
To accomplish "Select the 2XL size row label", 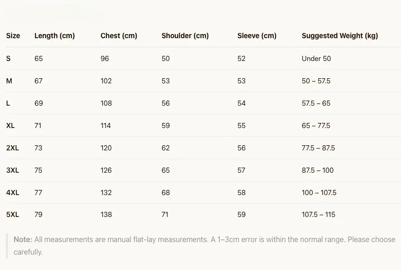I will (13, 148).
